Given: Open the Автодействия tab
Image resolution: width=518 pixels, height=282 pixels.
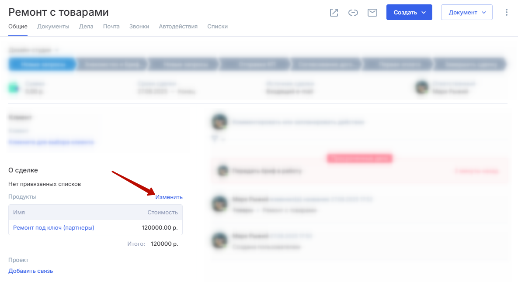Looking at the screenshot, I should [178, 27].
